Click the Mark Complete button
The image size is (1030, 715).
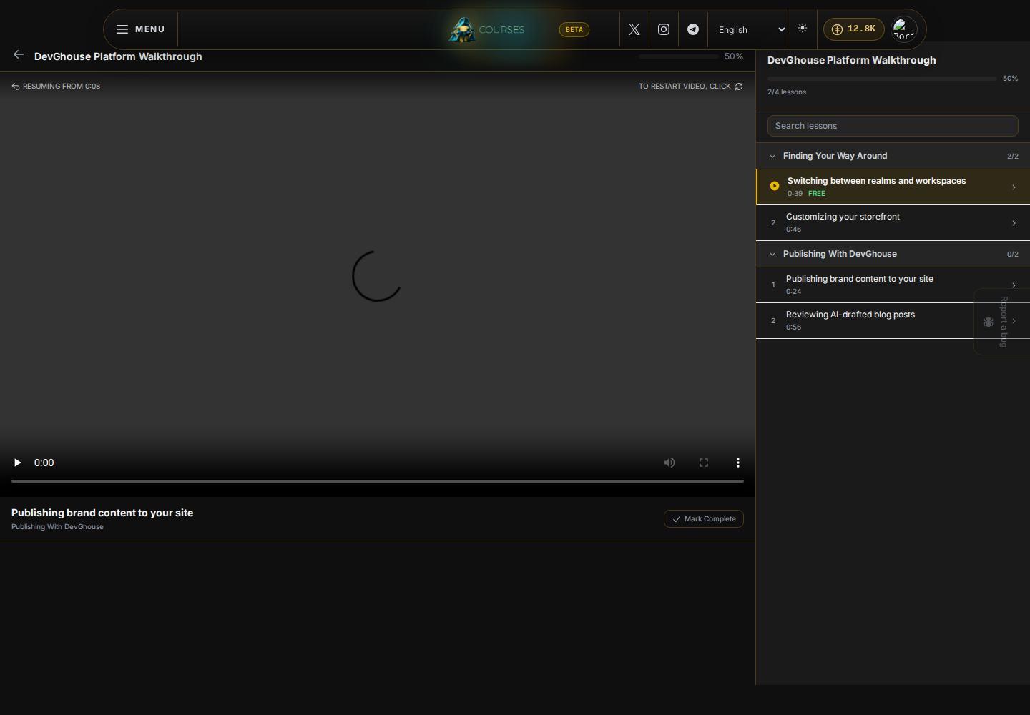click(x=704, y=519)
